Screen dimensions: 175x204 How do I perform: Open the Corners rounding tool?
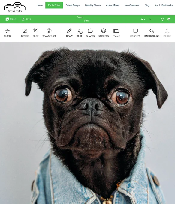coord(135,33)
